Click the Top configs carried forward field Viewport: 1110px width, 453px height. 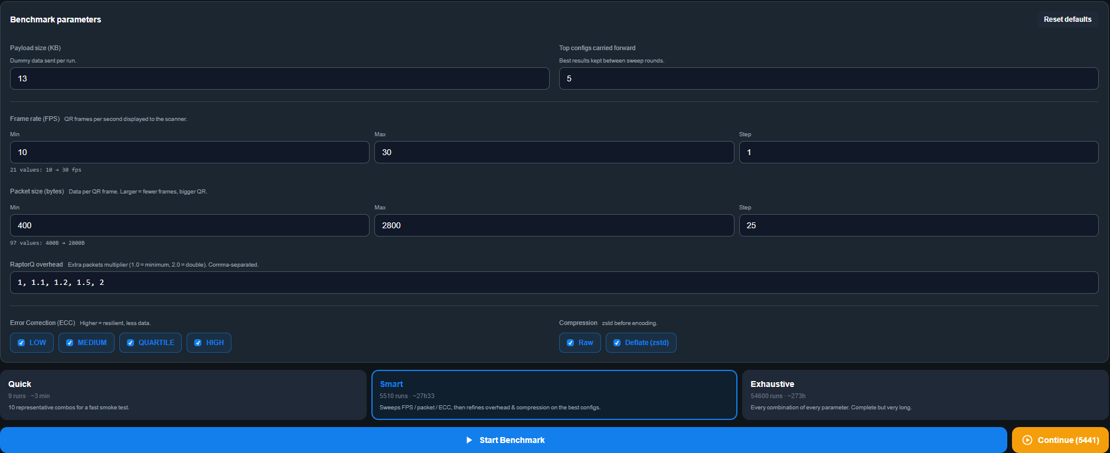pyautogui.click(x=829, y=78)
